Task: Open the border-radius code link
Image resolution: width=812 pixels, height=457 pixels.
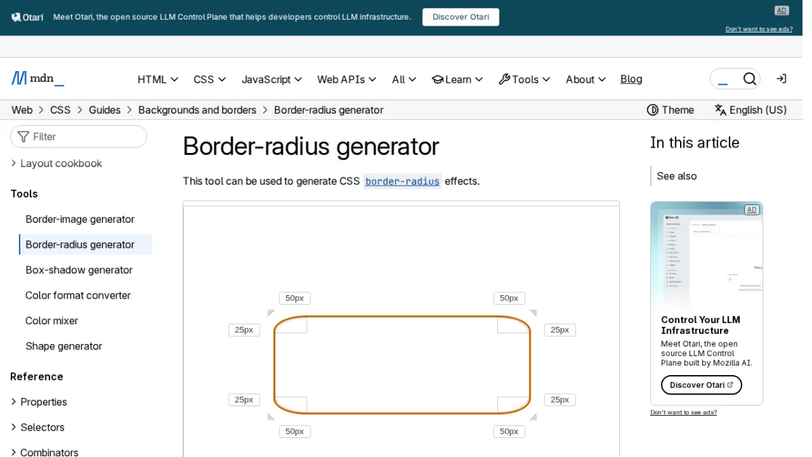Action: click(x=402, y=181)
